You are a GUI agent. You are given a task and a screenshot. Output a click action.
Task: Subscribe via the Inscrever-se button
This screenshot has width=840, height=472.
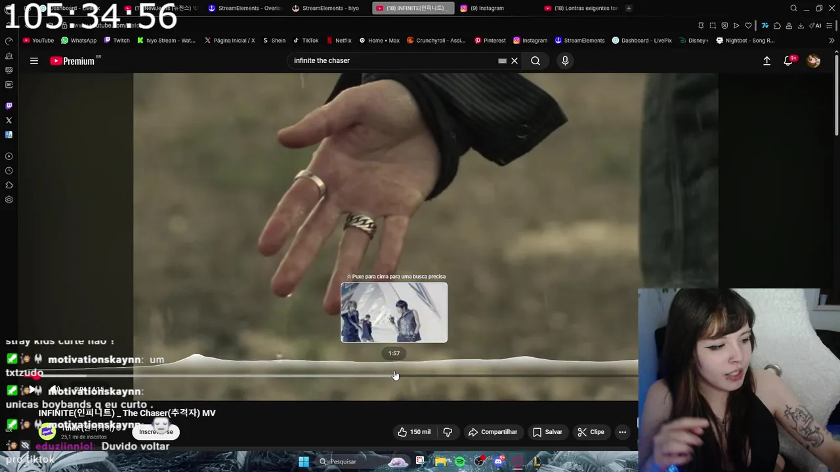pos(156,432)
